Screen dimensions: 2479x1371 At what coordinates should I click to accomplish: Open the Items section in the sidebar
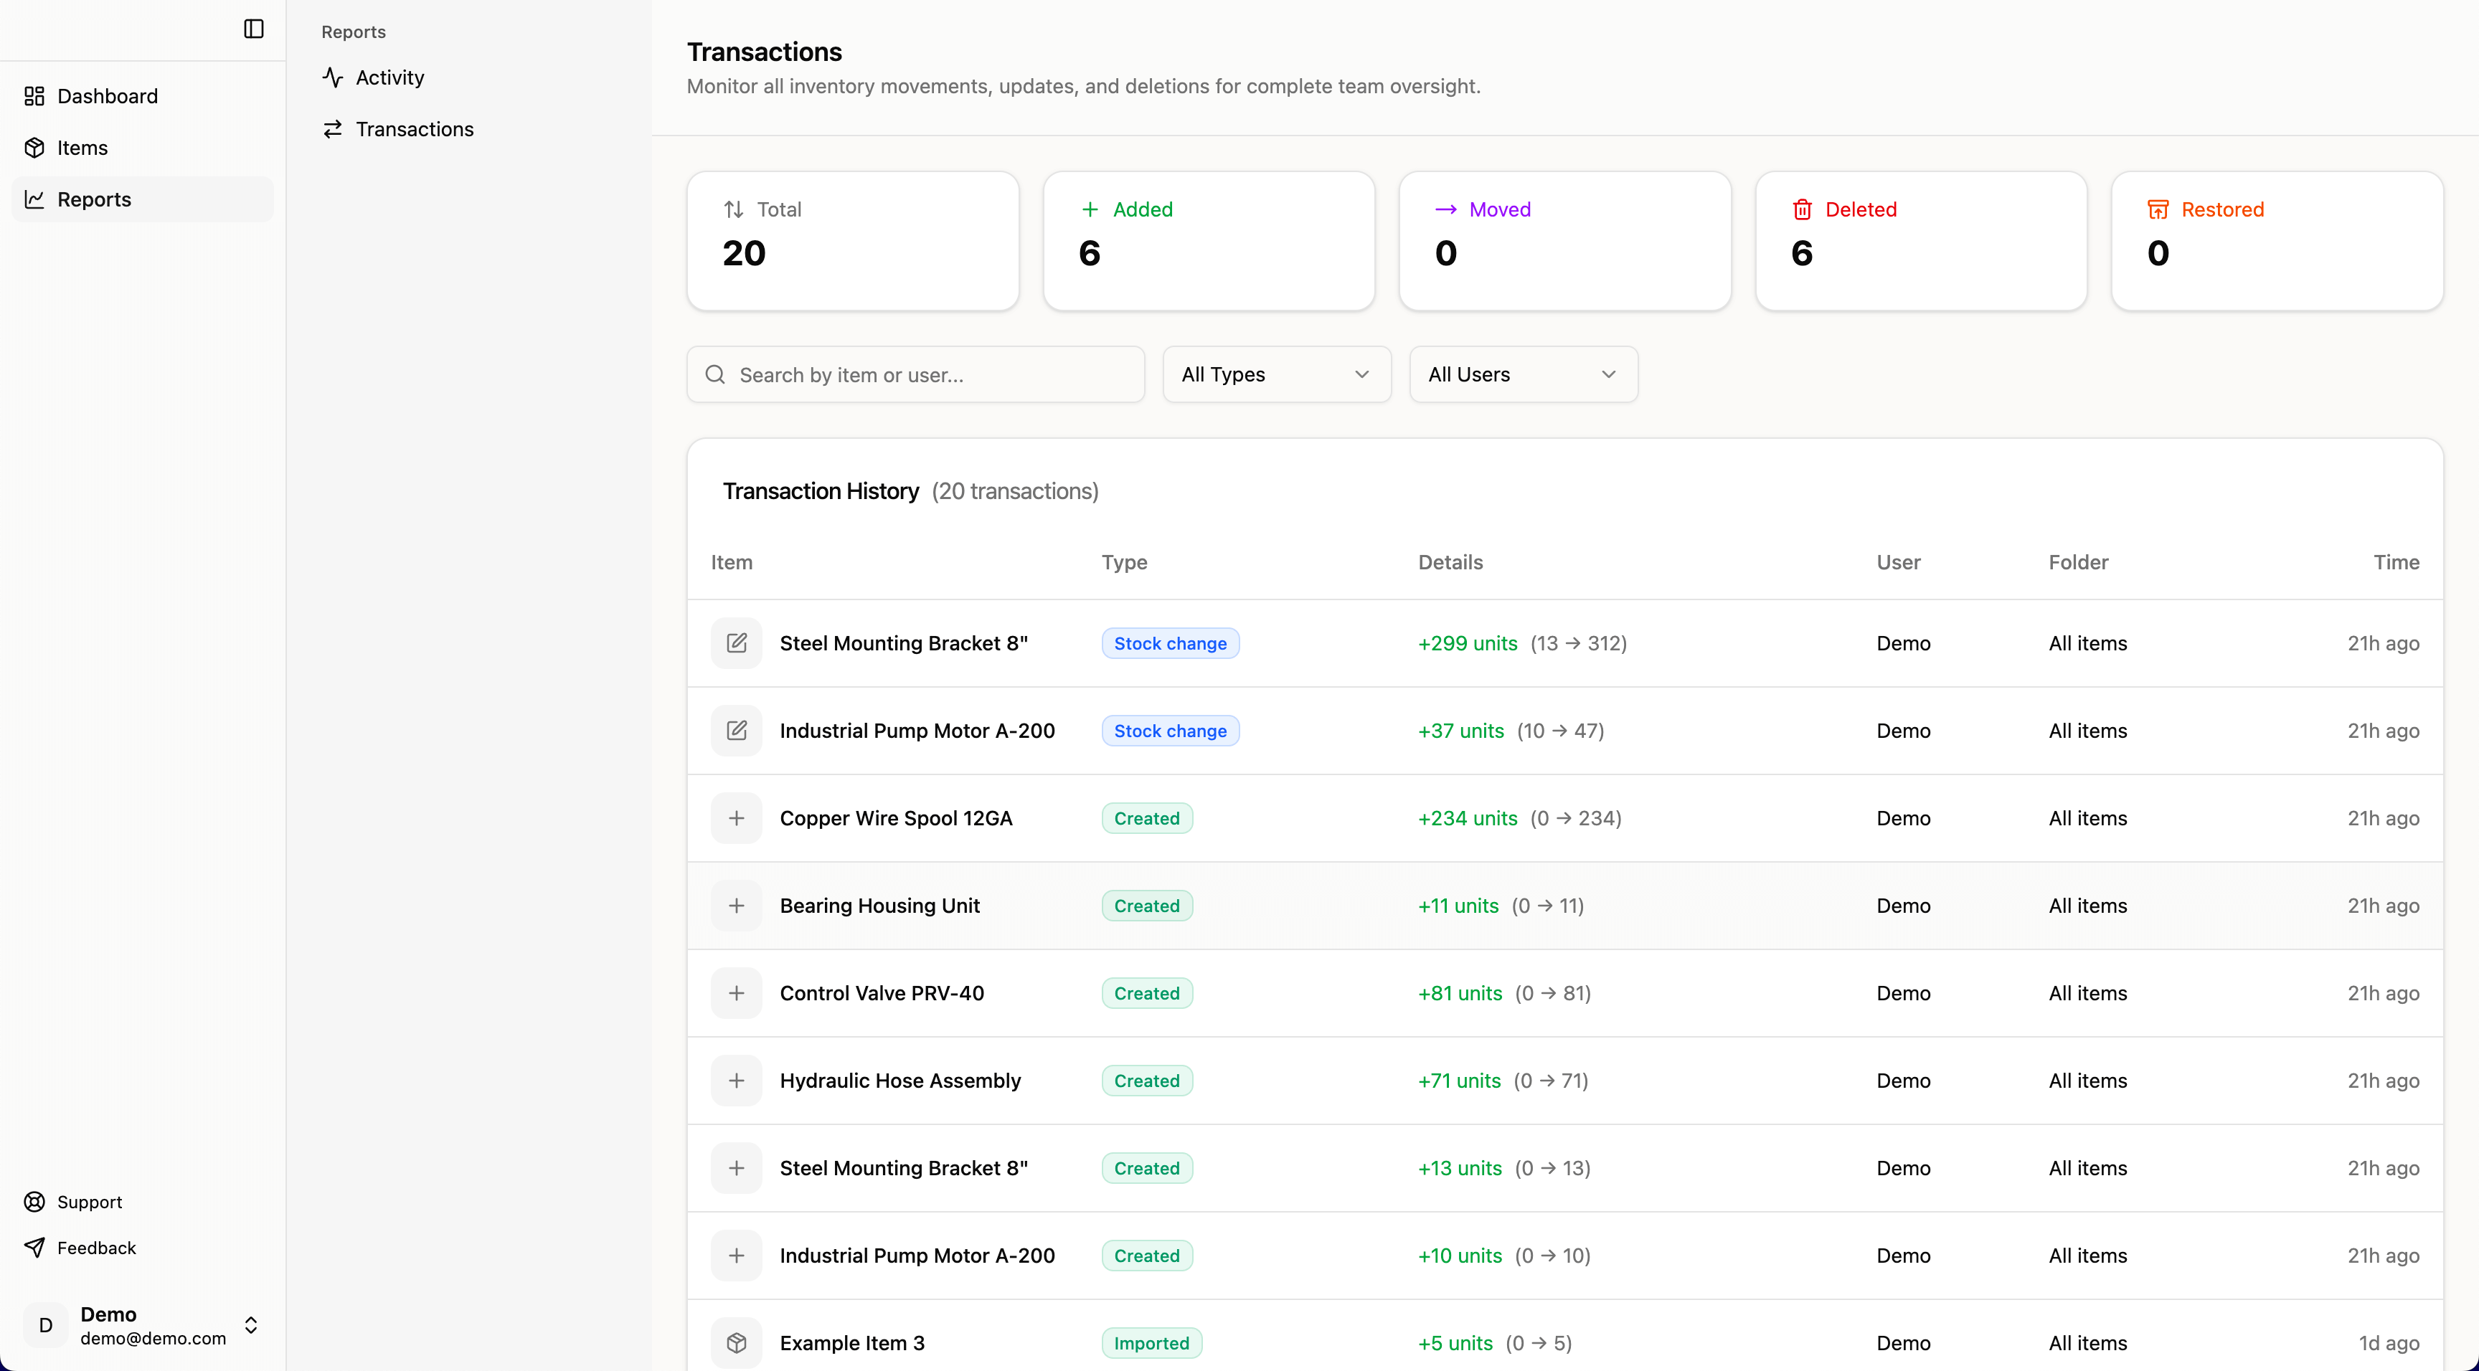point(82,148)
